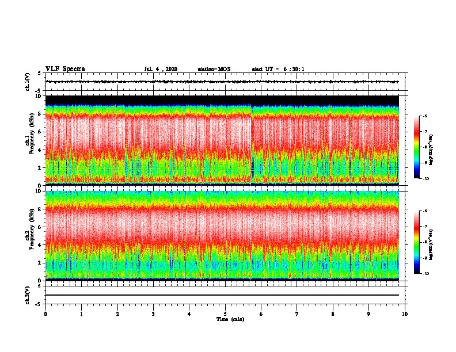Click the 'station=MOS' label
Screen dimensions: 456x352
(214, 69)
